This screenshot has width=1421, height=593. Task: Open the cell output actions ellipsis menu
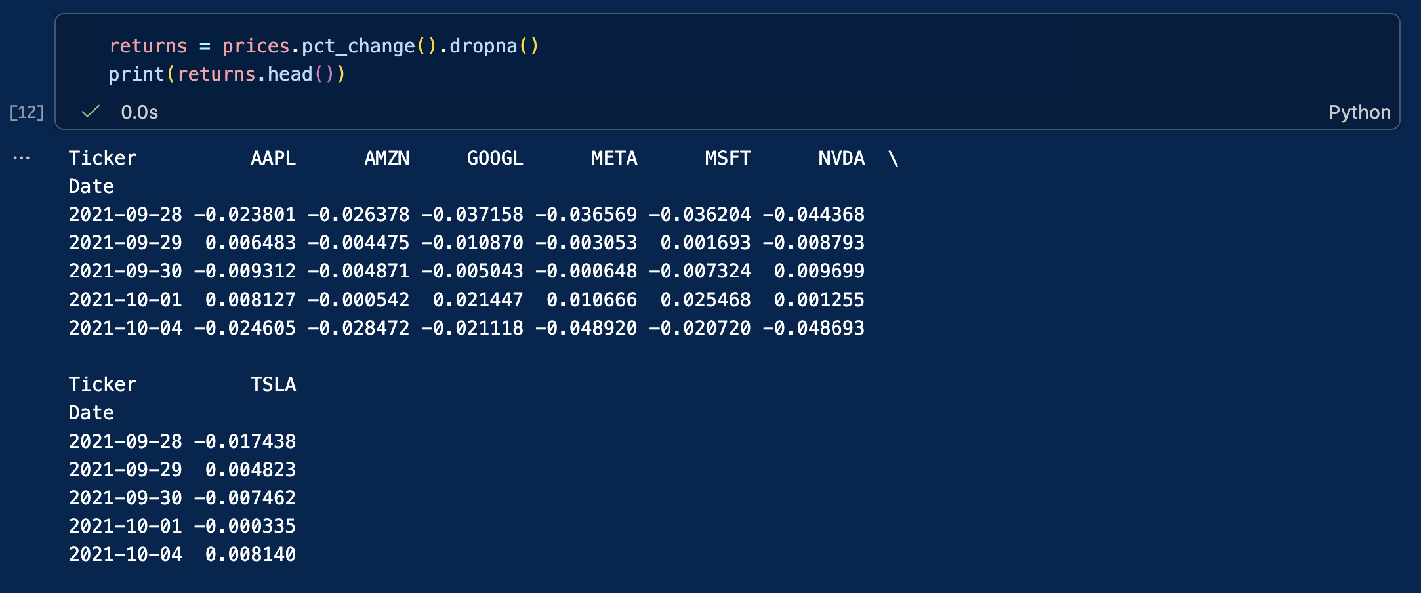[x=22, y=158]
